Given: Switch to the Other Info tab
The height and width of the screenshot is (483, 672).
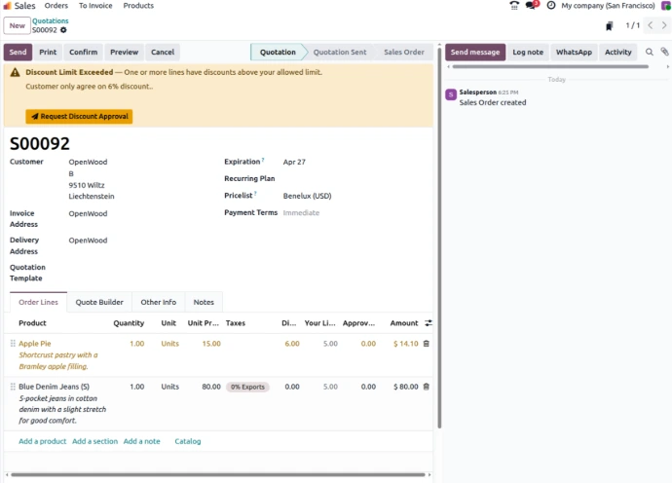Looking at the screenshot, I should click(x=158, y=303).
